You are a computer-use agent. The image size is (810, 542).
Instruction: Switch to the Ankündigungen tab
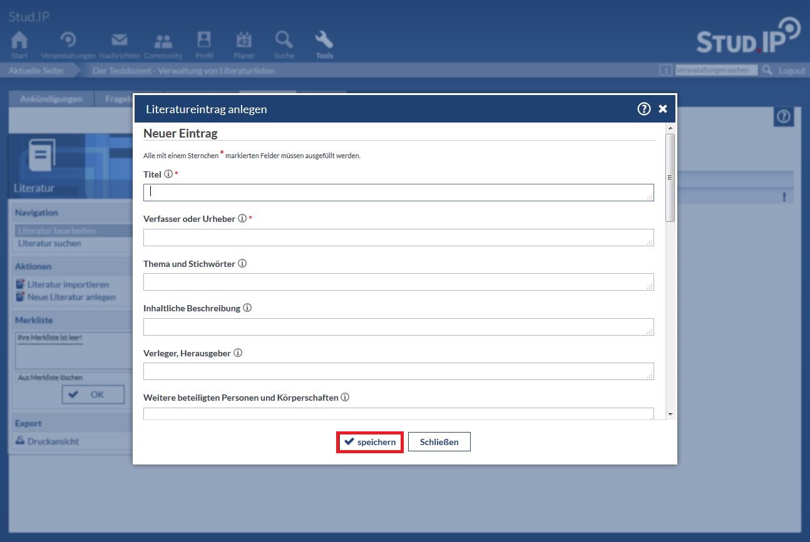tap(51, 99)
